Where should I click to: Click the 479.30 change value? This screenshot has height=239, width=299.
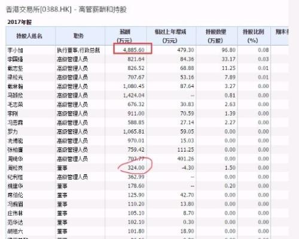tap(185, 50)
